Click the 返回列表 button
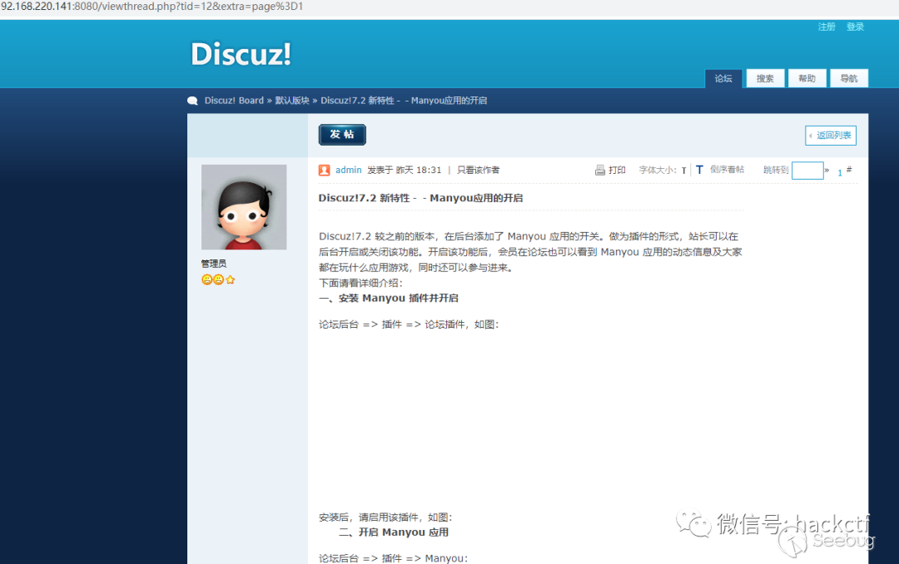The width and height of the screenshot is (899, 564). pyautogui.click(x=830, y=136)
